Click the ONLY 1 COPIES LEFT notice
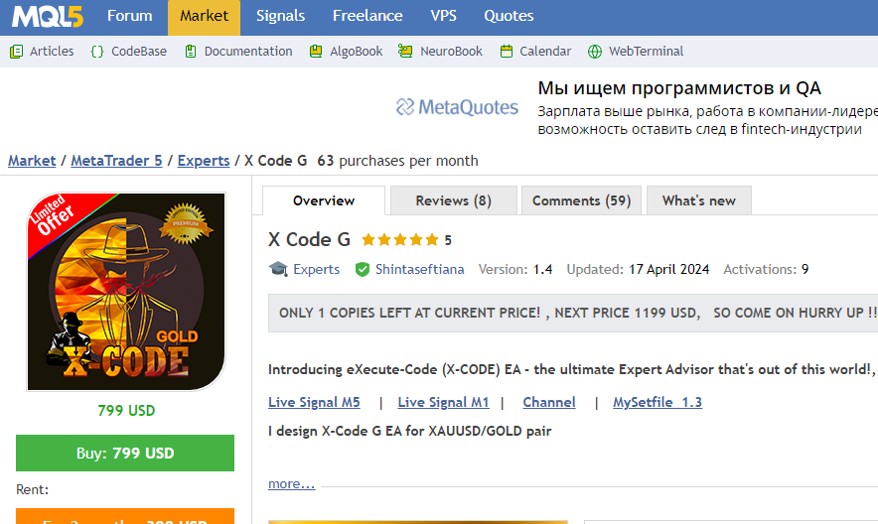This screenshot has width=878, height=524. 573,314
